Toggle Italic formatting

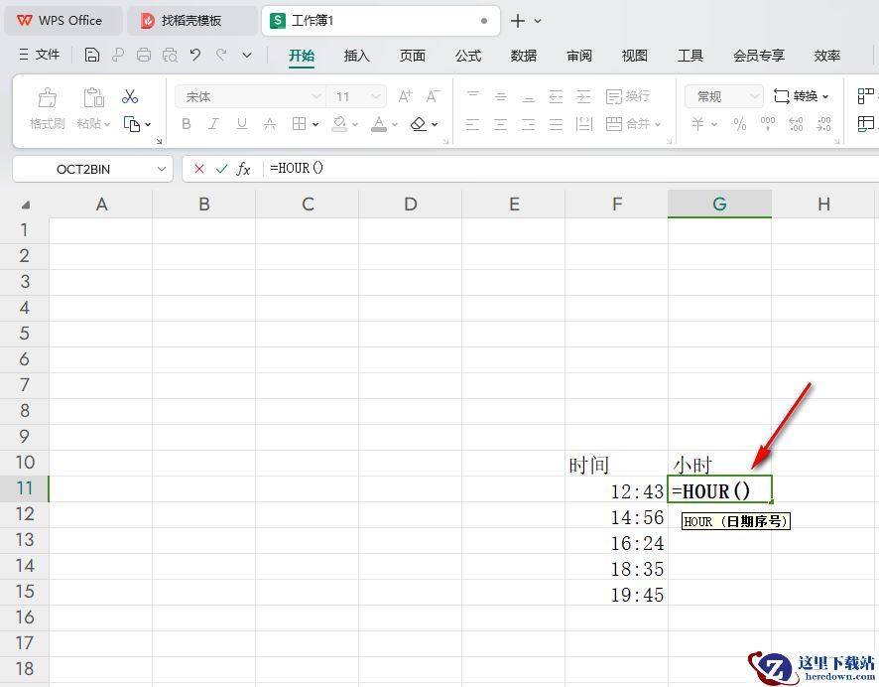(x=213, y=124)
